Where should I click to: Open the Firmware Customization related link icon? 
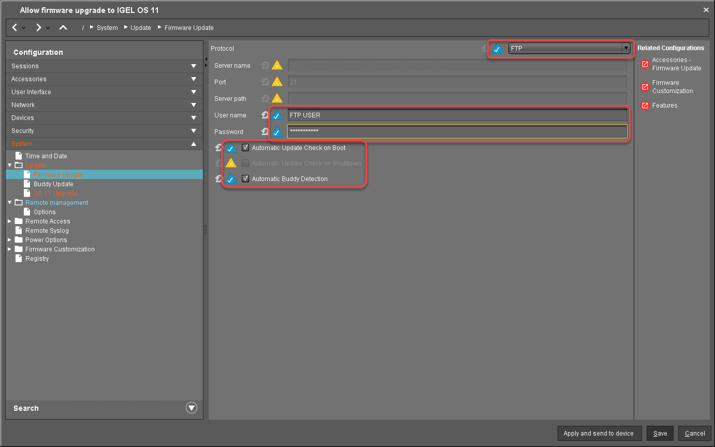645,87
